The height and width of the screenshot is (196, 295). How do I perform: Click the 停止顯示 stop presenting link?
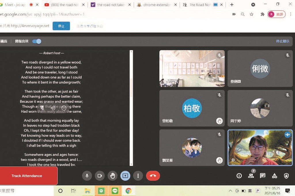(283, 41)
